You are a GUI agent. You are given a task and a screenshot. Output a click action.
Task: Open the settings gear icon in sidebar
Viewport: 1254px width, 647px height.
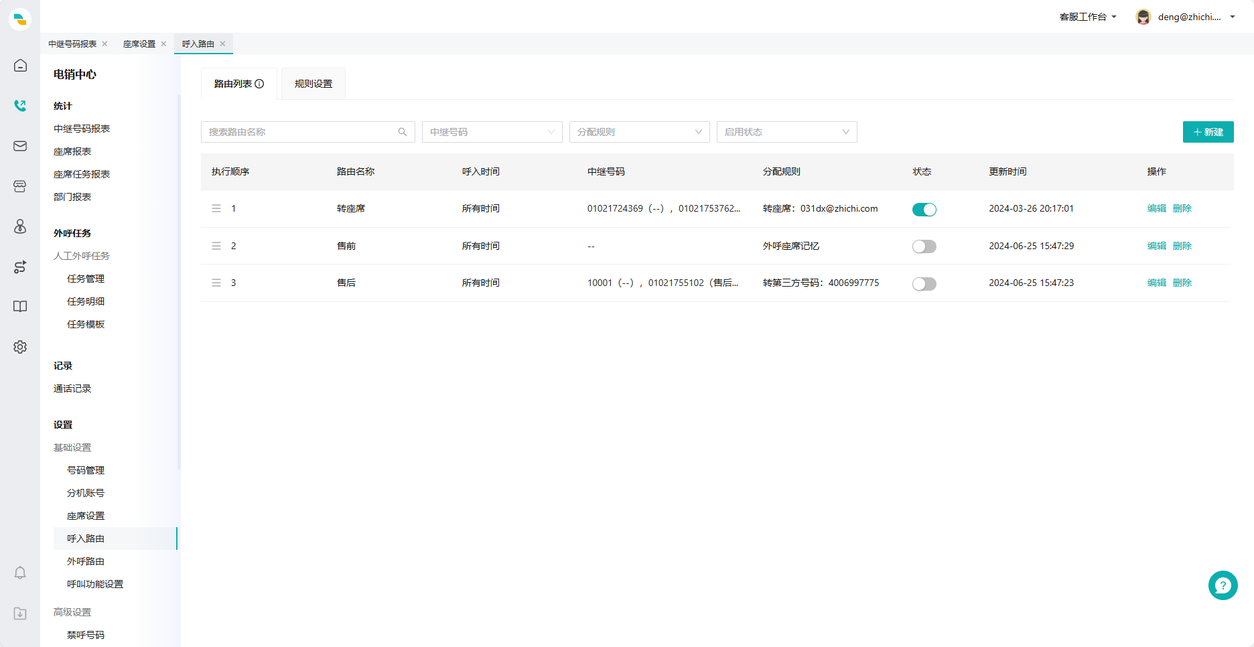pos(20,347)
